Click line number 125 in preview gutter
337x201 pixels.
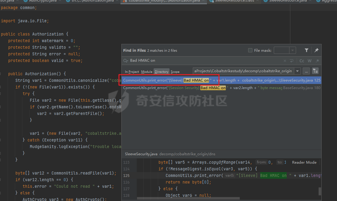point(126,176)
